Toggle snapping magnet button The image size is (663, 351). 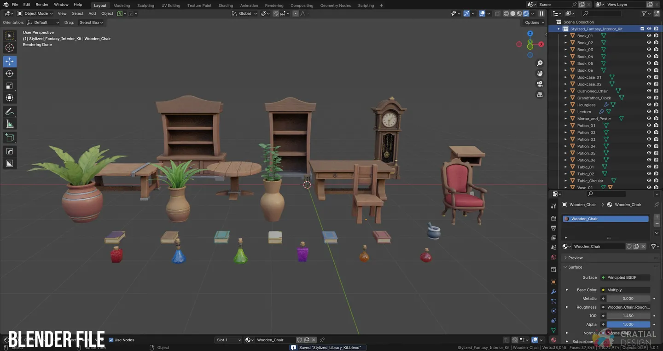pyautogui.click(x=276, y=13)
